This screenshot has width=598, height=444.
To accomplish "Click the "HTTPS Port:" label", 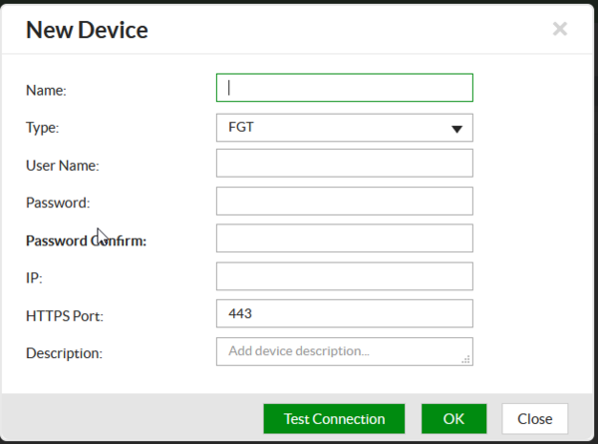I will 65,315.
